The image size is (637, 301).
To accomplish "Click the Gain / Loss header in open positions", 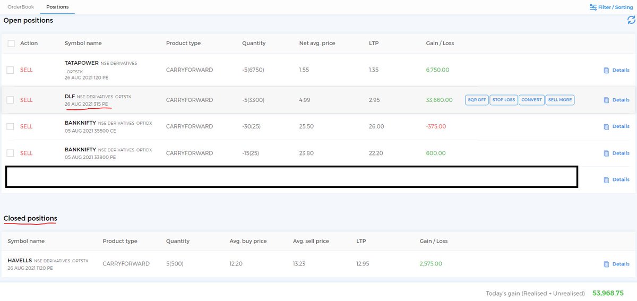I will [440, 44].
